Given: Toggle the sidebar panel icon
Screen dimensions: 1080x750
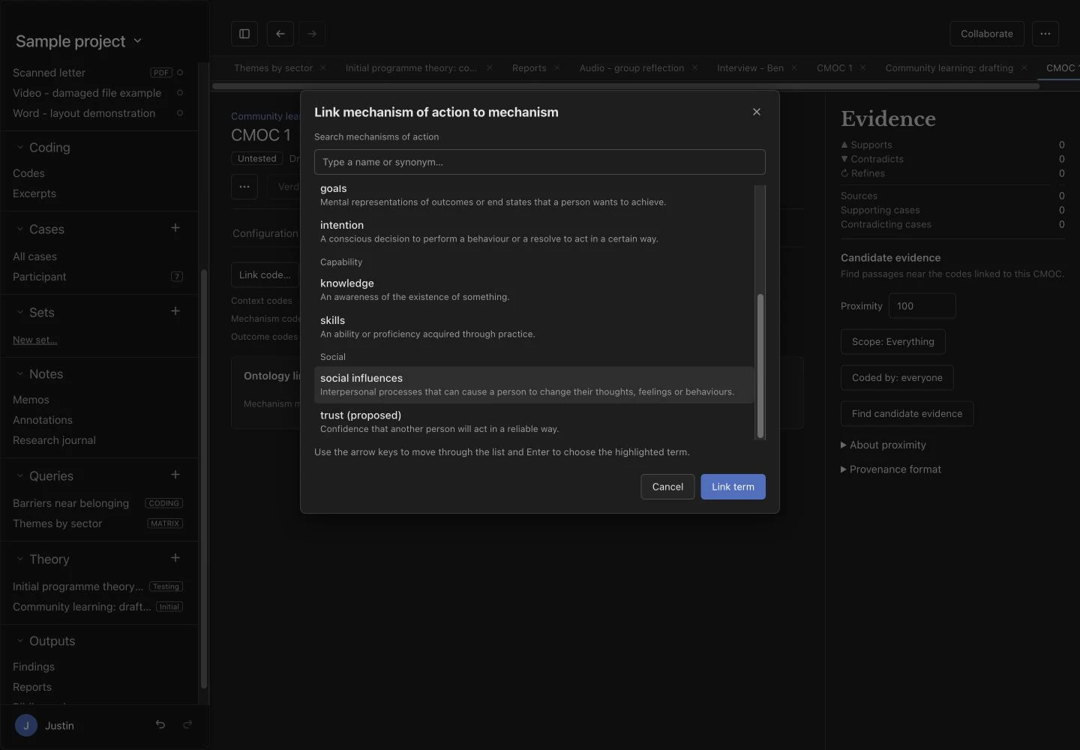Looking at the screenshot, I should (244, 34).
